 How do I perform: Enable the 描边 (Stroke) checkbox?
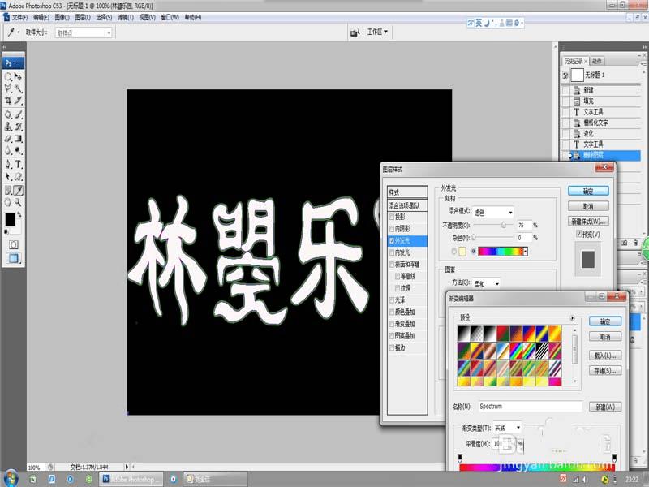(x=392, y=348)
